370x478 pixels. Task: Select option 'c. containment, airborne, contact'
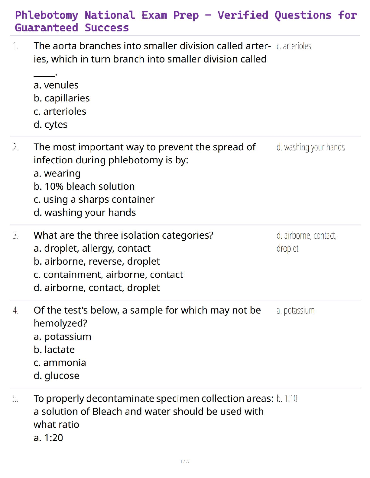[108, 275]
